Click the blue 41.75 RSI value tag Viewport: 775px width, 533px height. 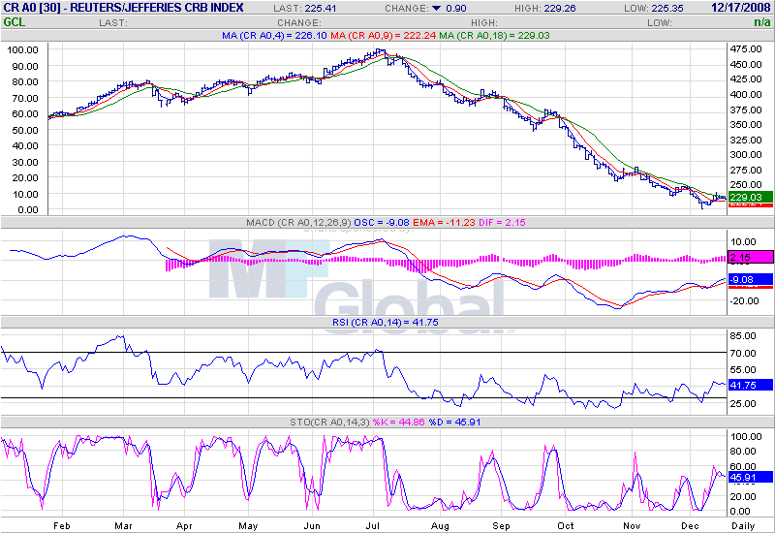[750, 385]
